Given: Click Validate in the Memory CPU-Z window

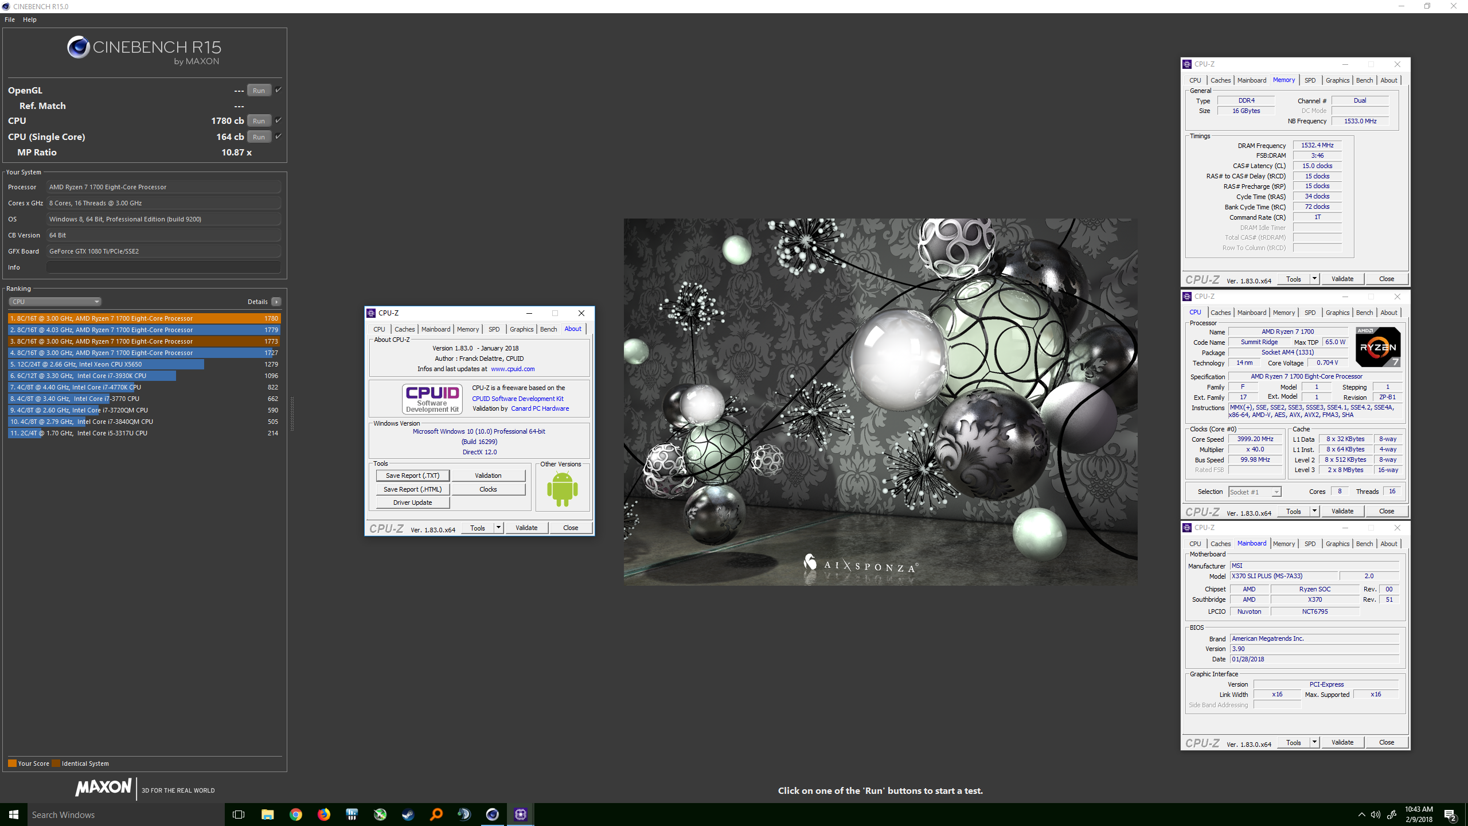Looking at the screenshot, I should pyautogui.click(x=1342, y=279).
